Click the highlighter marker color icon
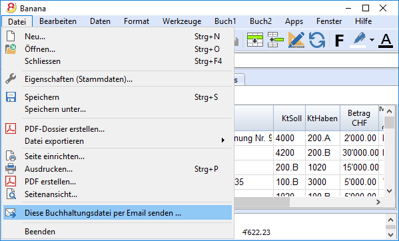The height and width of the screenshot is (241, 399). tap(358, 40)
